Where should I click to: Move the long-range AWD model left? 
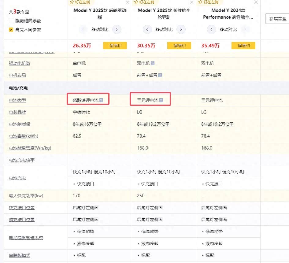pyautogui.click(x=147, y=29)
